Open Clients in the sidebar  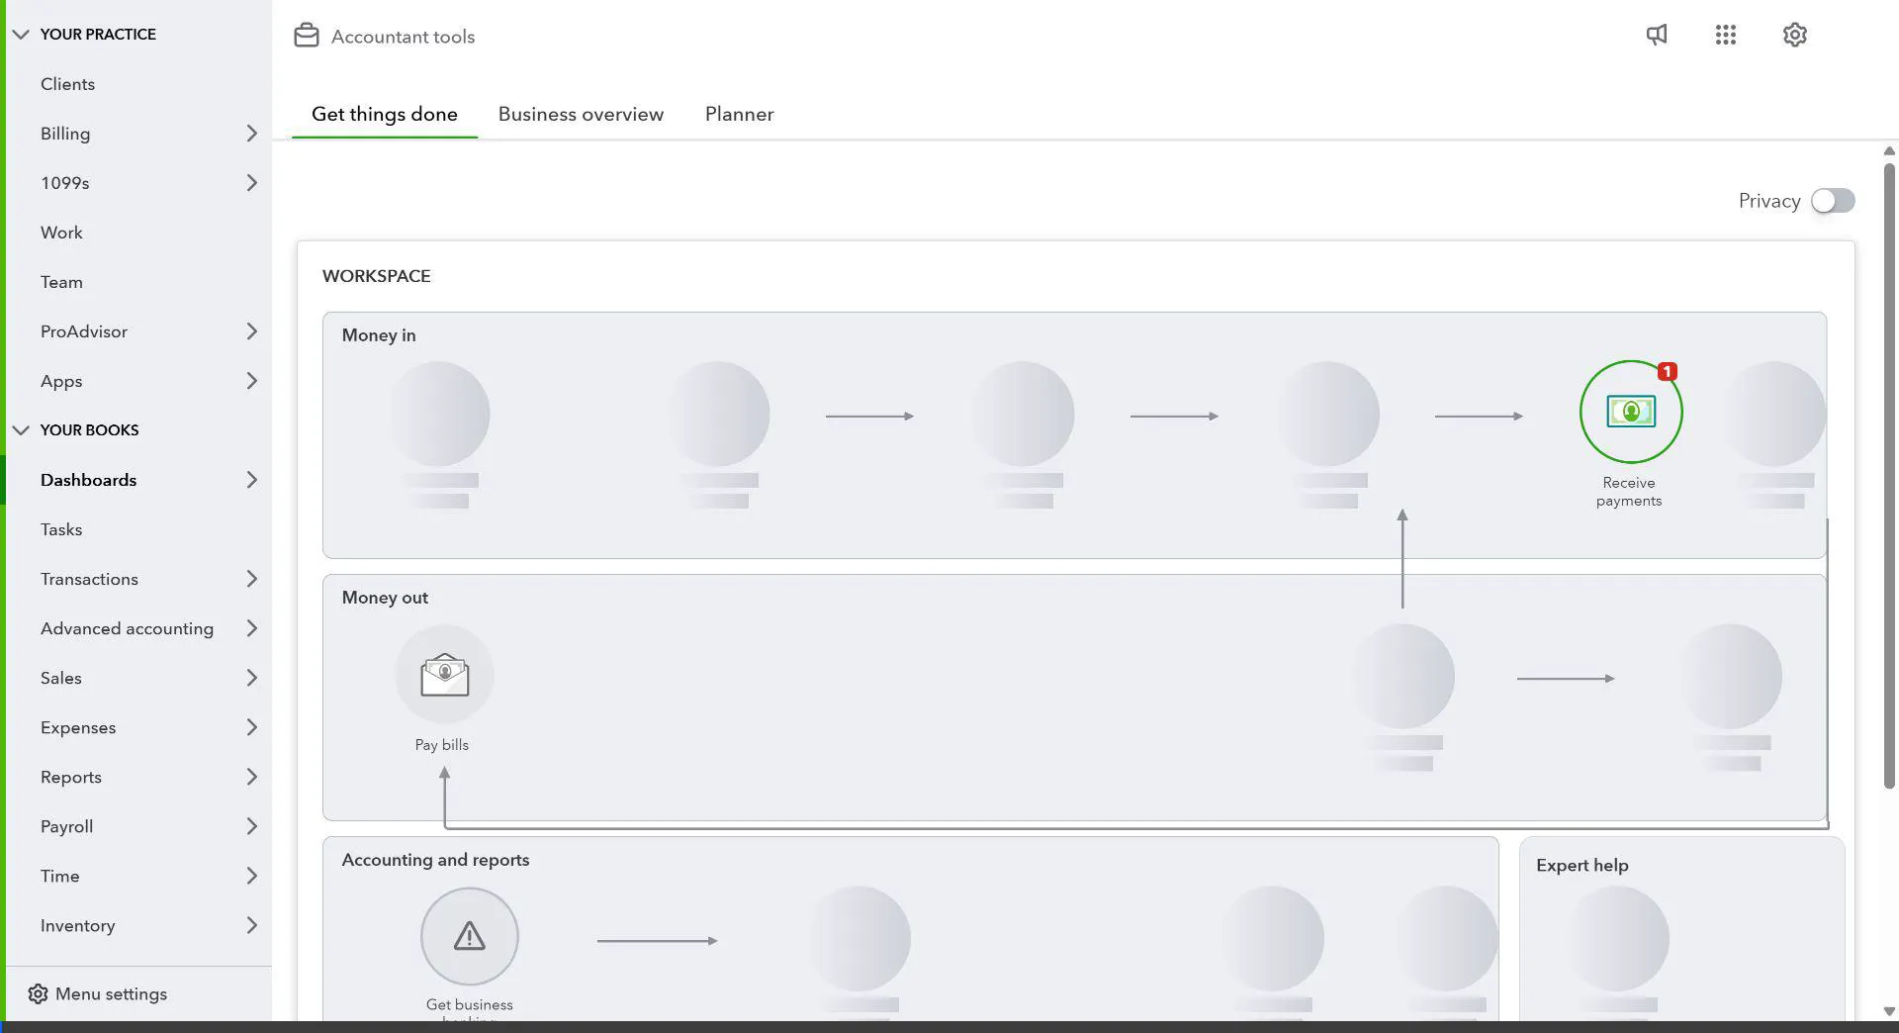pyautogui.click(x=67, y=84)
